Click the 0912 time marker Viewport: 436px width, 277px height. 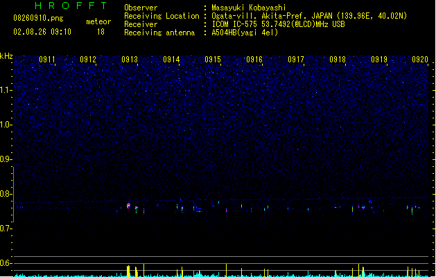tap(88, 60)
